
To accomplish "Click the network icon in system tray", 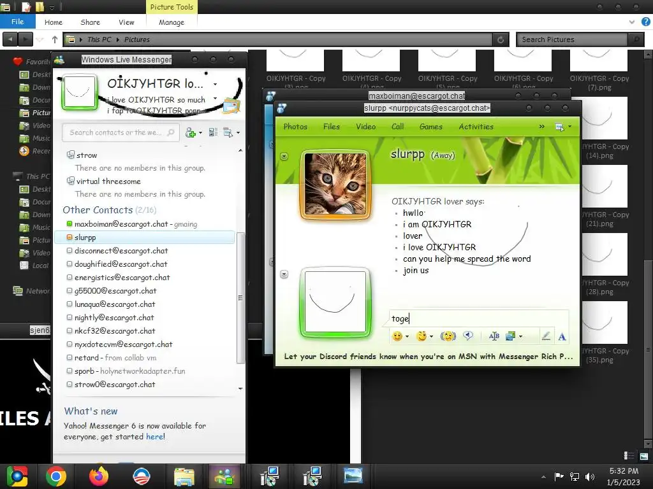I will pos(575,476).
